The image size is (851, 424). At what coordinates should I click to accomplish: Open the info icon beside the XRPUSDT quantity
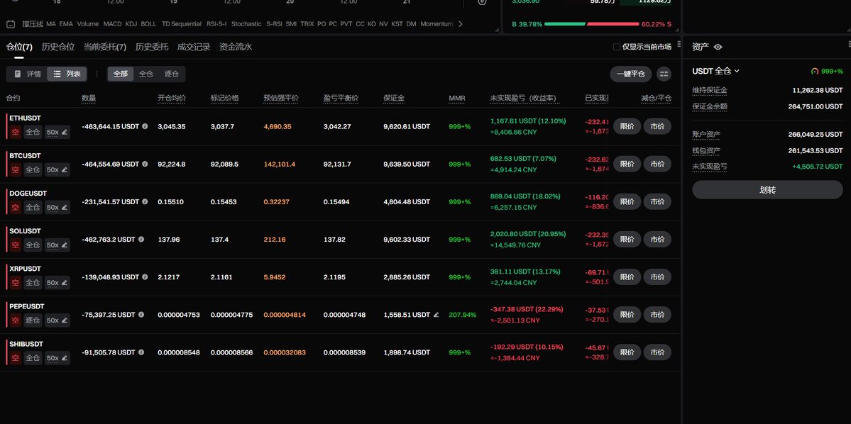click(x=145, y=277)
